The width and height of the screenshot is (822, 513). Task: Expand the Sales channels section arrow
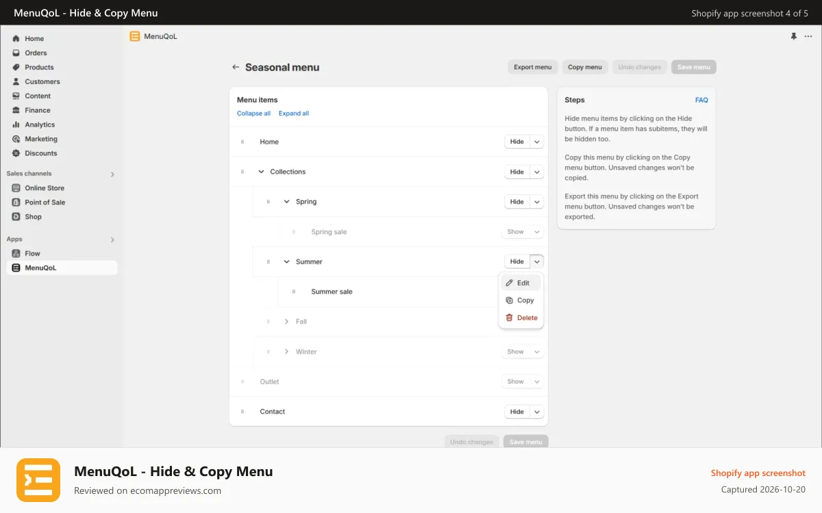tap(112, 174)
